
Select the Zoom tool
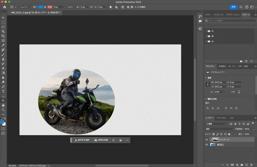(x=3, y=110)
